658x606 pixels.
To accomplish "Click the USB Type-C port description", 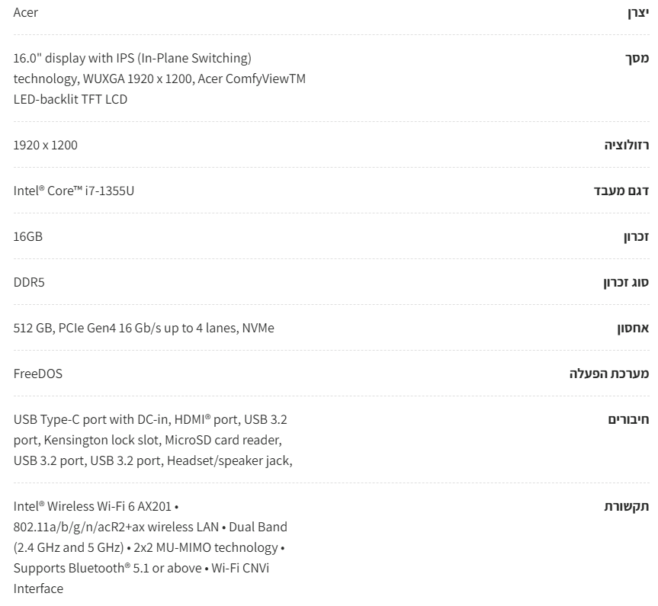I will 152,441.
